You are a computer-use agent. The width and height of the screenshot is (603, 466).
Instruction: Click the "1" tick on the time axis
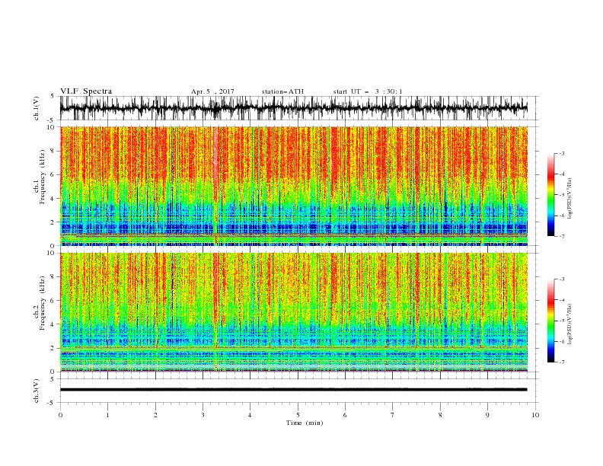(107, 415)
